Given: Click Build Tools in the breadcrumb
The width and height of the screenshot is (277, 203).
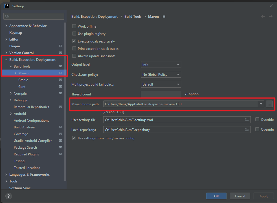Looking at the screenshot, I should [133, 17].
